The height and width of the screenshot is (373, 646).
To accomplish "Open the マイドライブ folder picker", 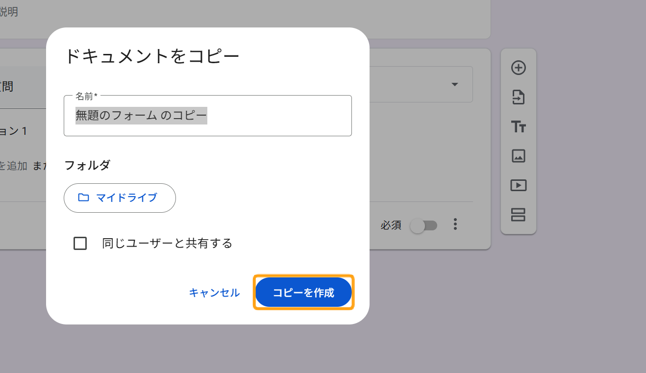I will (x=120, y=198).
